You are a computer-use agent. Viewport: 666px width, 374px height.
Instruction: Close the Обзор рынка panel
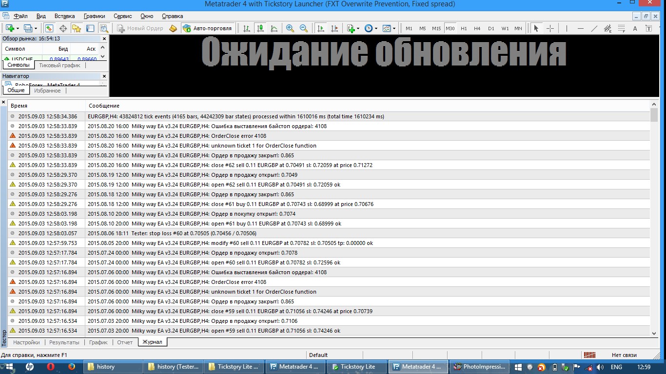(x=104, y=38)
